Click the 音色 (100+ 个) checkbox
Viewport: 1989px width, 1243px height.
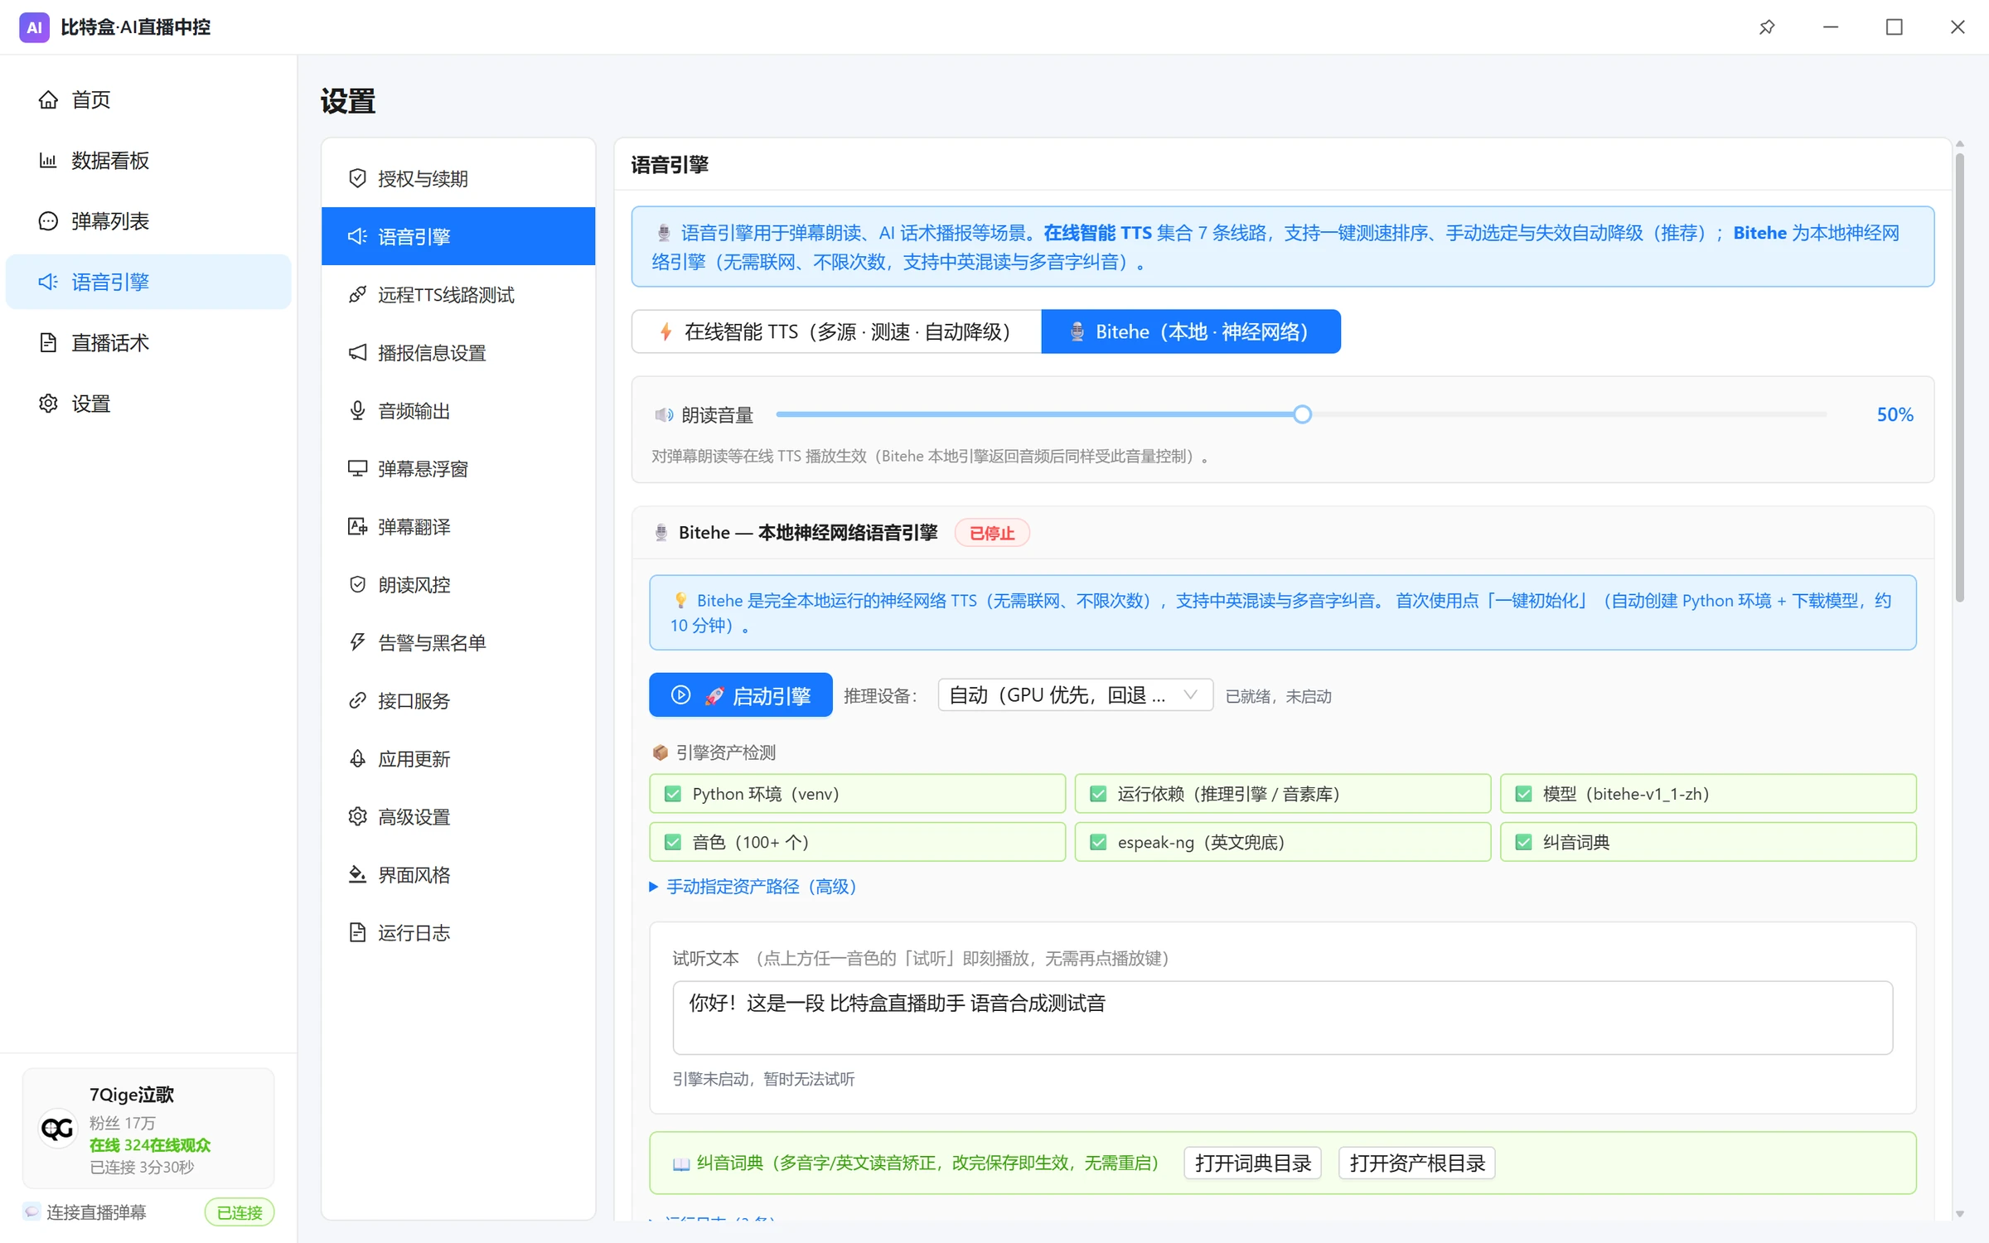tap(673, 842)
